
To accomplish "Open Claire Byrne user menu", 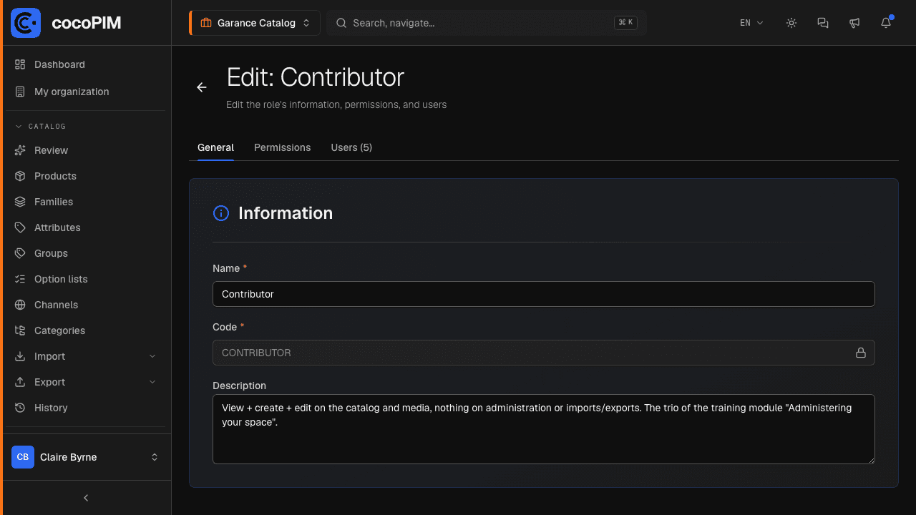I will click(x=86, y=457).
